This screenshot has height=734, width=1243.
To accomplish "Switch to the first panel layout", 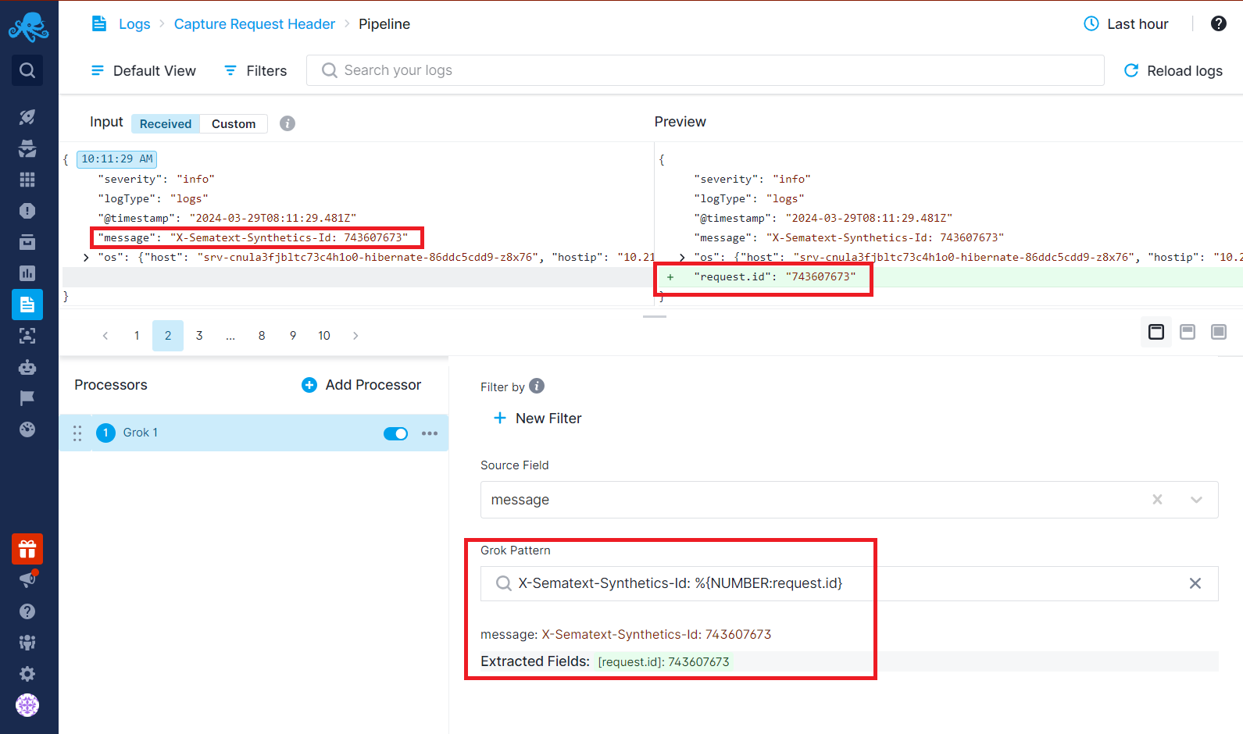I will 1156,332.
